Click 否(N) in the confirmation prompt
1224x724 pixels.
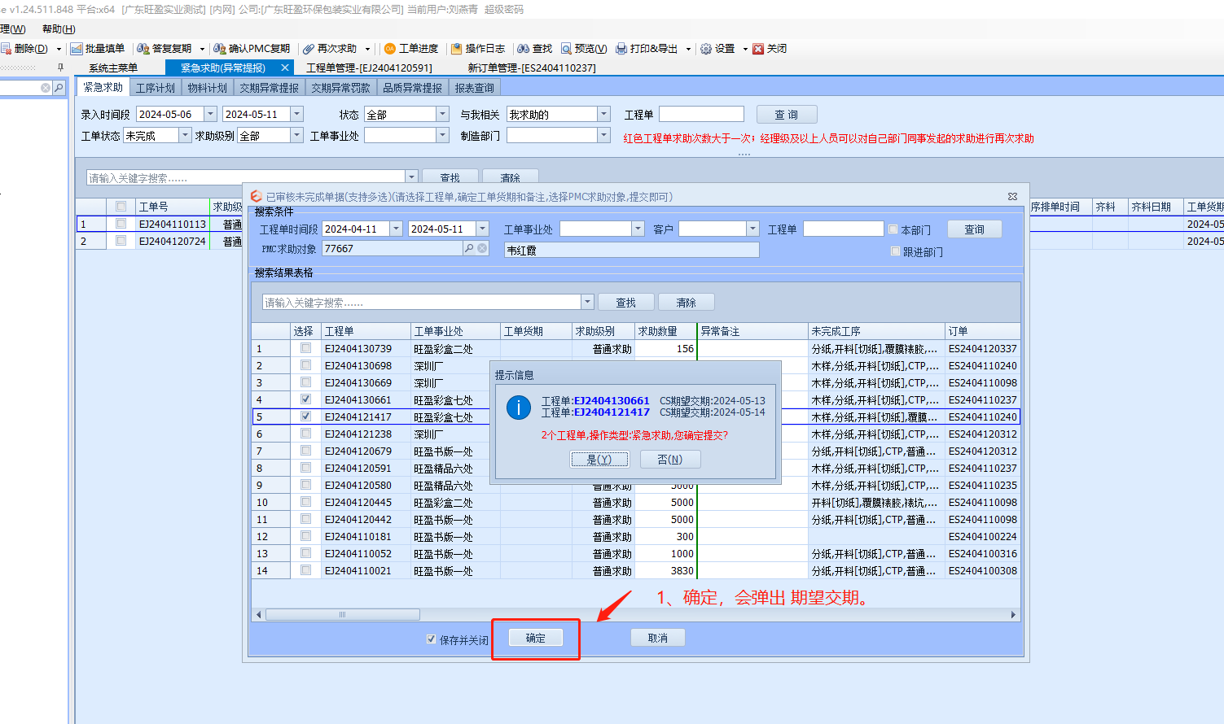coord(669,459)
